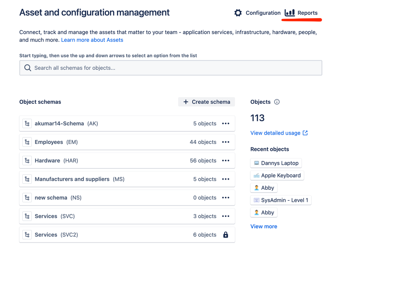Click schema icon for Manufacturers and suppliers
Image resolution: width=405 pixels, height=294 pixels.
(27, 179)
